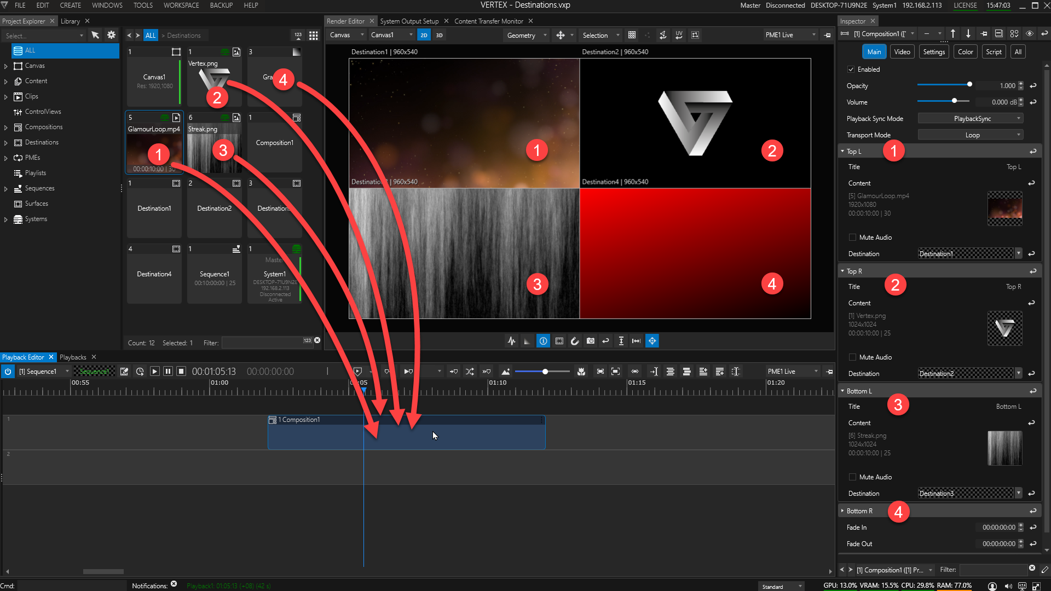This screenshot has width=1051, height=591.
Task: Click the ALL filter button in the Library
Action: [151, 35]
